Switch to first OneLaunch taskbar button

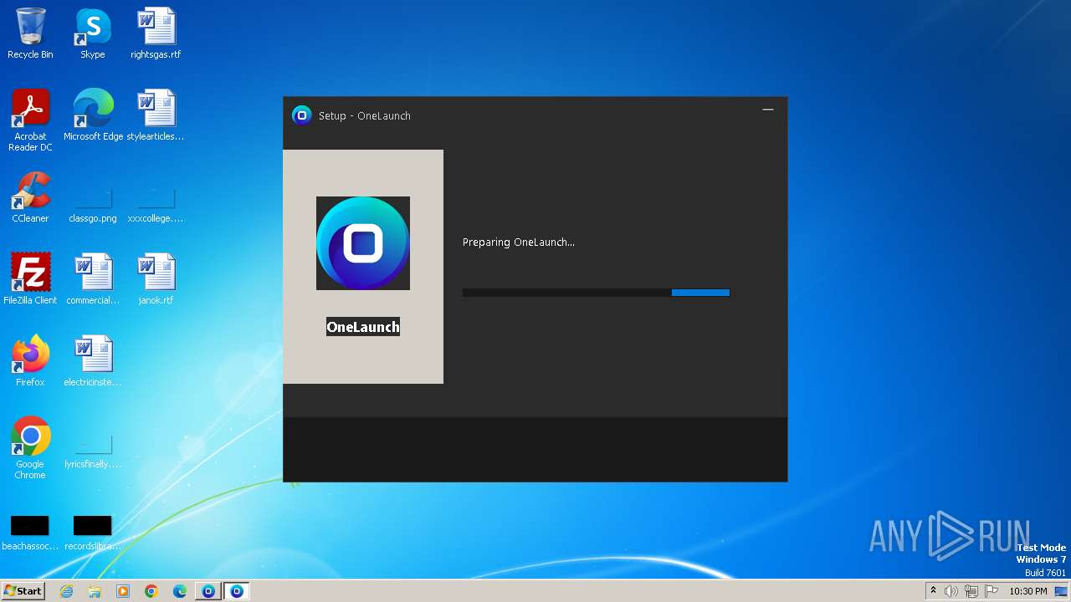208,591
